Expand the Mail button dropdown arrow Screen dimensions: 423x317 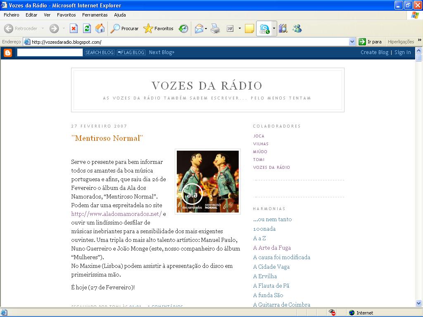206,28
